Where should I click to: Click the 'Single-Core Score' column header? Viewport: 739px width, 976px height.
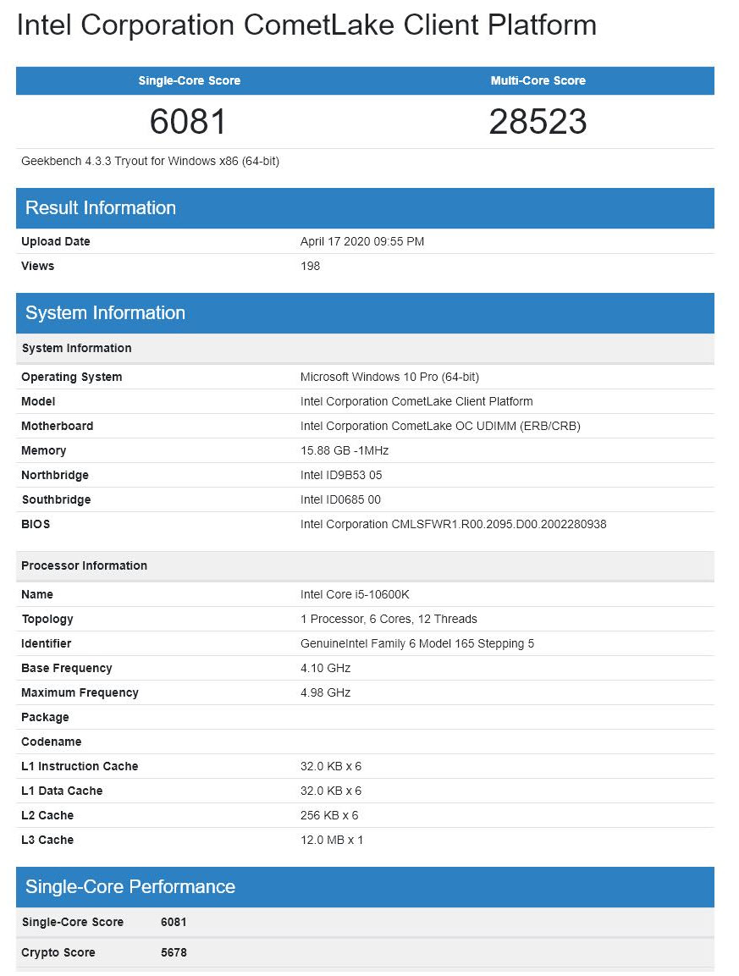190,80
